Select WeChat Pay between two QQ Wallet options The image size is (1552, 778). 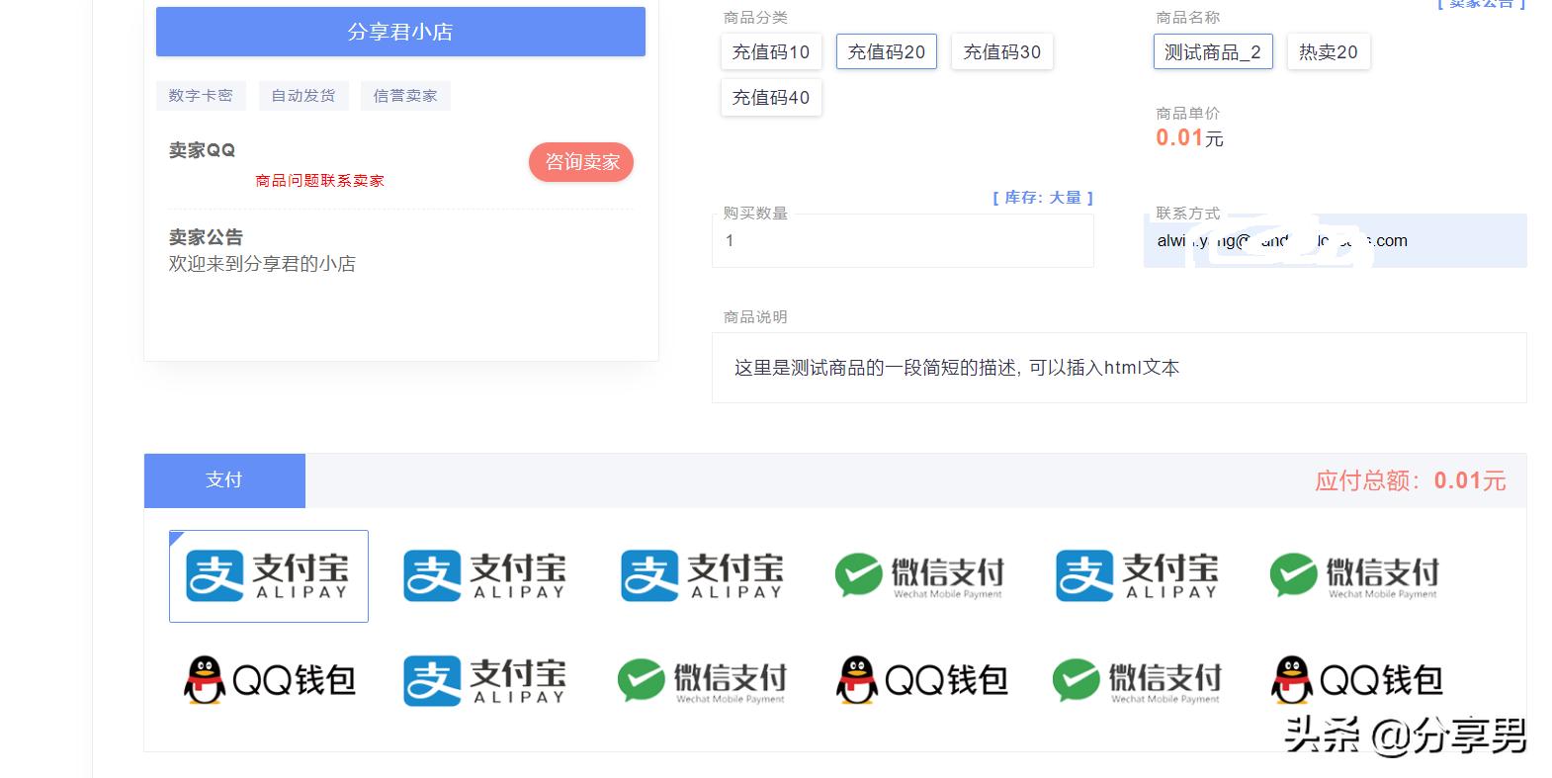point(1138,680)
